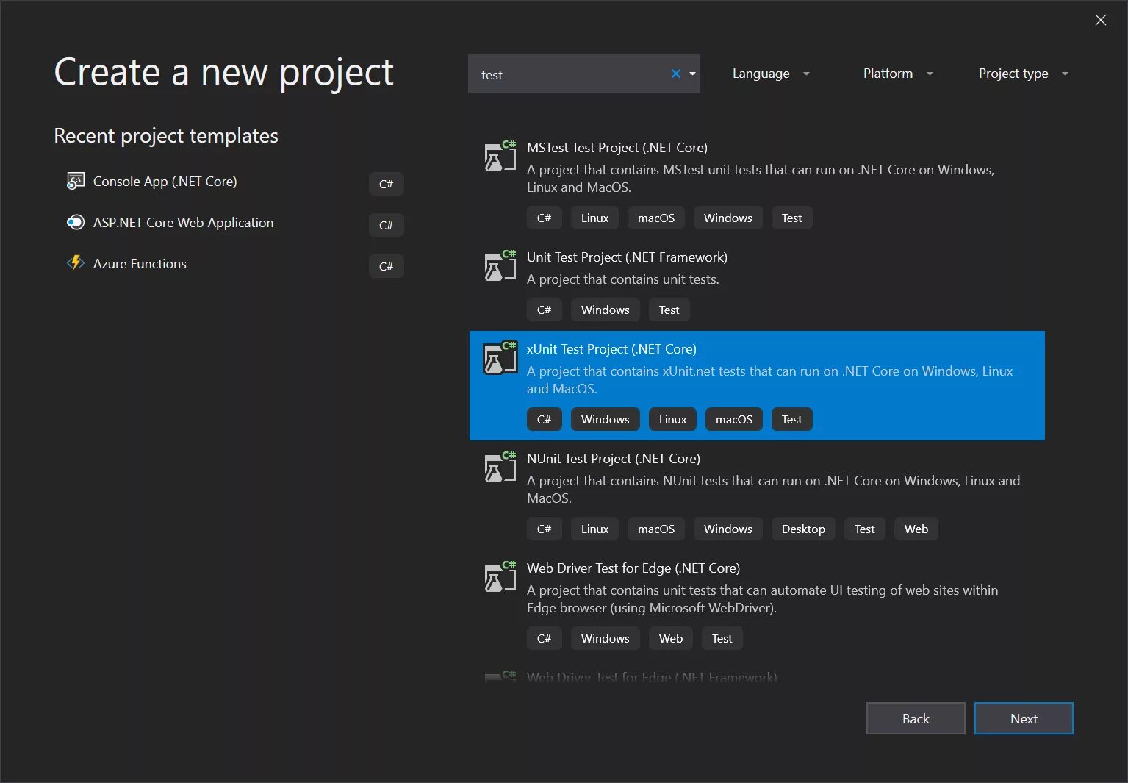Open the Project type filter dropdown
This screenshot has height=783, width=1128.
tap(1023, 74)
